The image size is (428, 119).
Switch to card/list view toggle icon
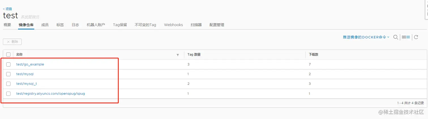[406, 37]
